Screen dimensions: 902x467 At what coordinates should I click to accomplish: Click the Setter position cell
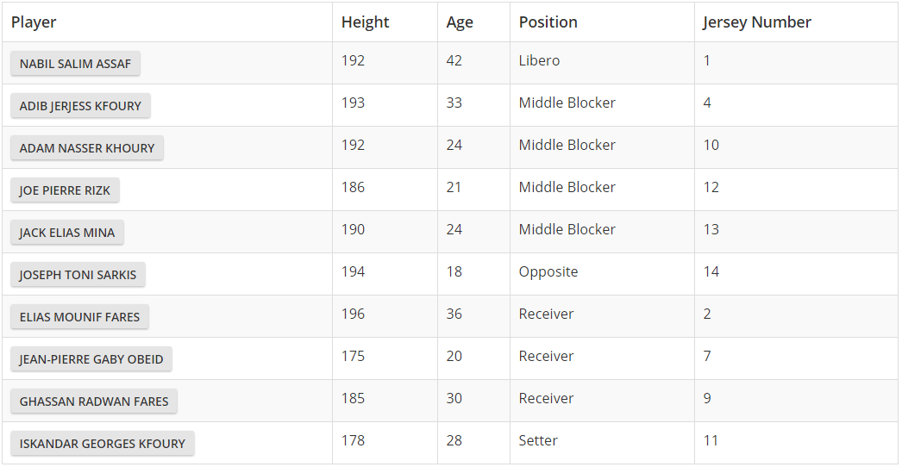click(538, 441)
